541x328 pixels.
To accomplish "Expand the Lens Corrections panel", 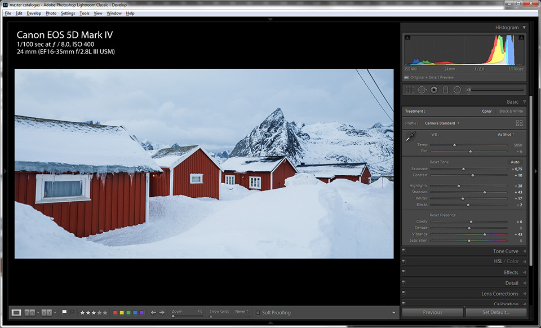I will [x=525, y=294].
